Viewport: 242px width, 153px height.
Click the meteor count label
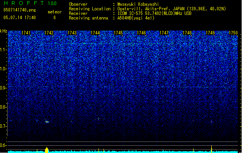coord(55,12)
